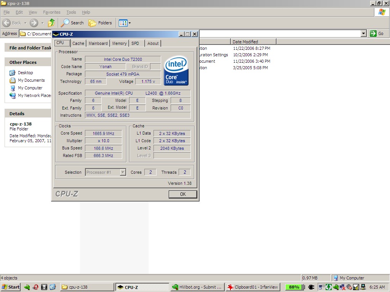Click the Alienware head quick launch icon
Screen dimensions: 390x292
tap(44, 287)
